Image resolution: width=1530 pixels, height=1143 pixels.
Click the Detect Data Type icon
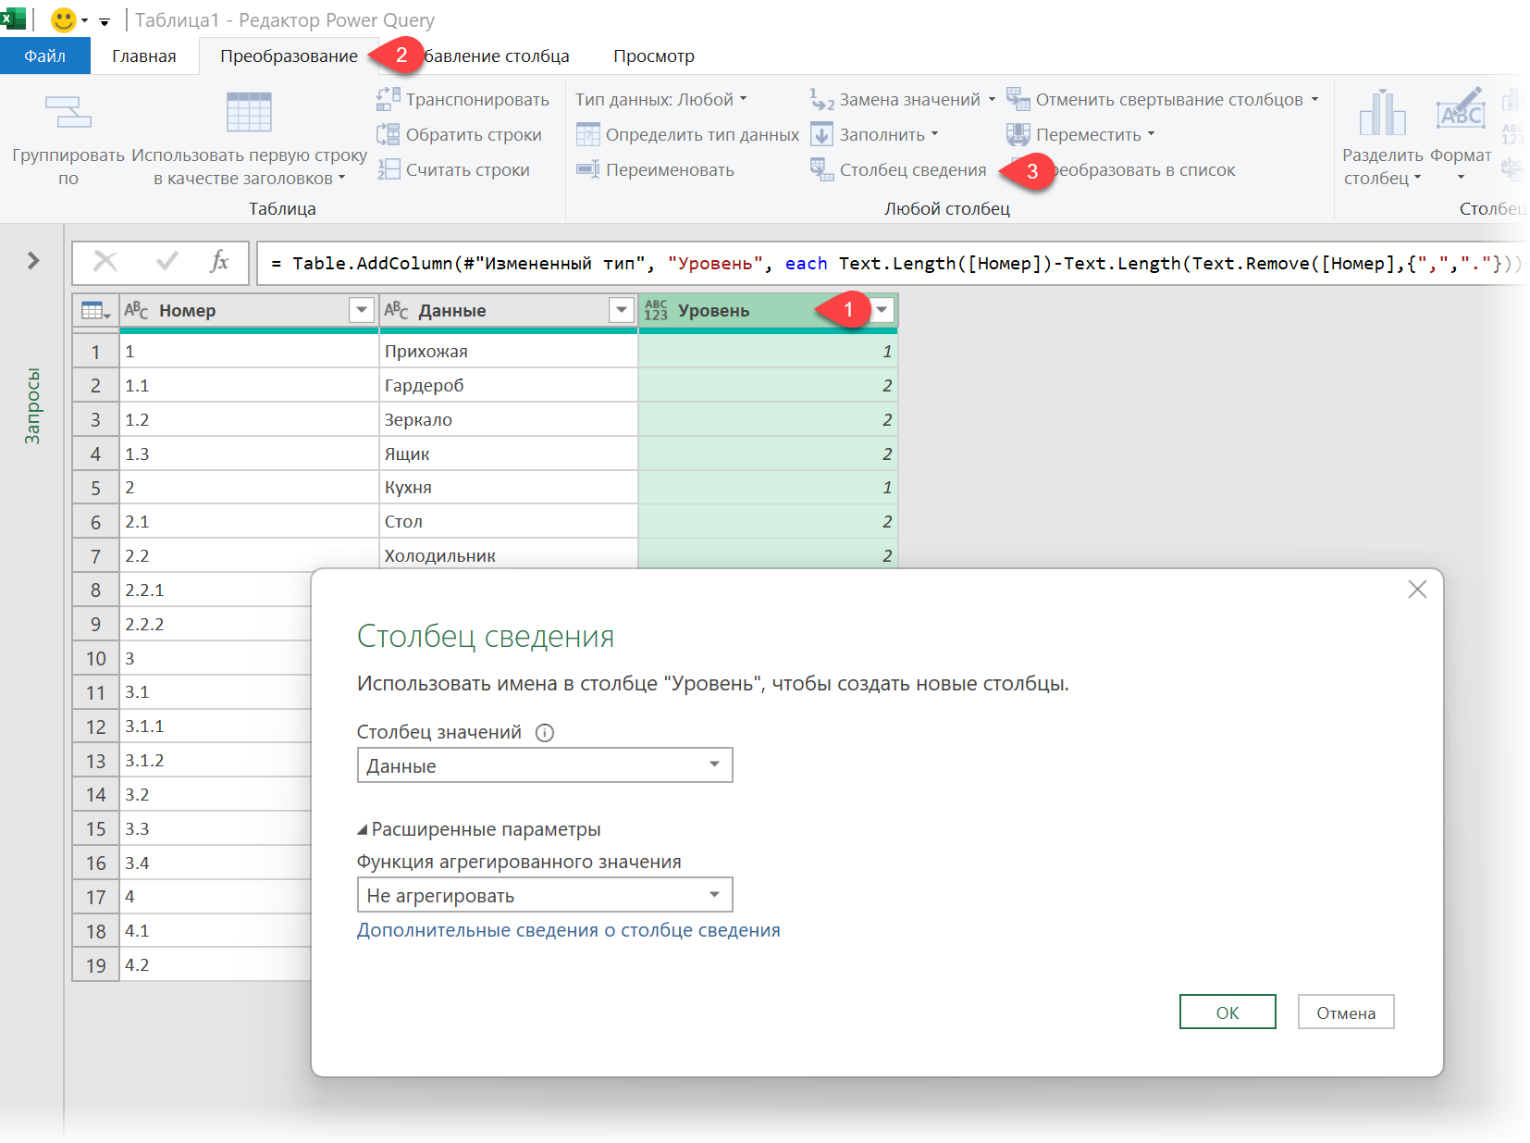588,134
